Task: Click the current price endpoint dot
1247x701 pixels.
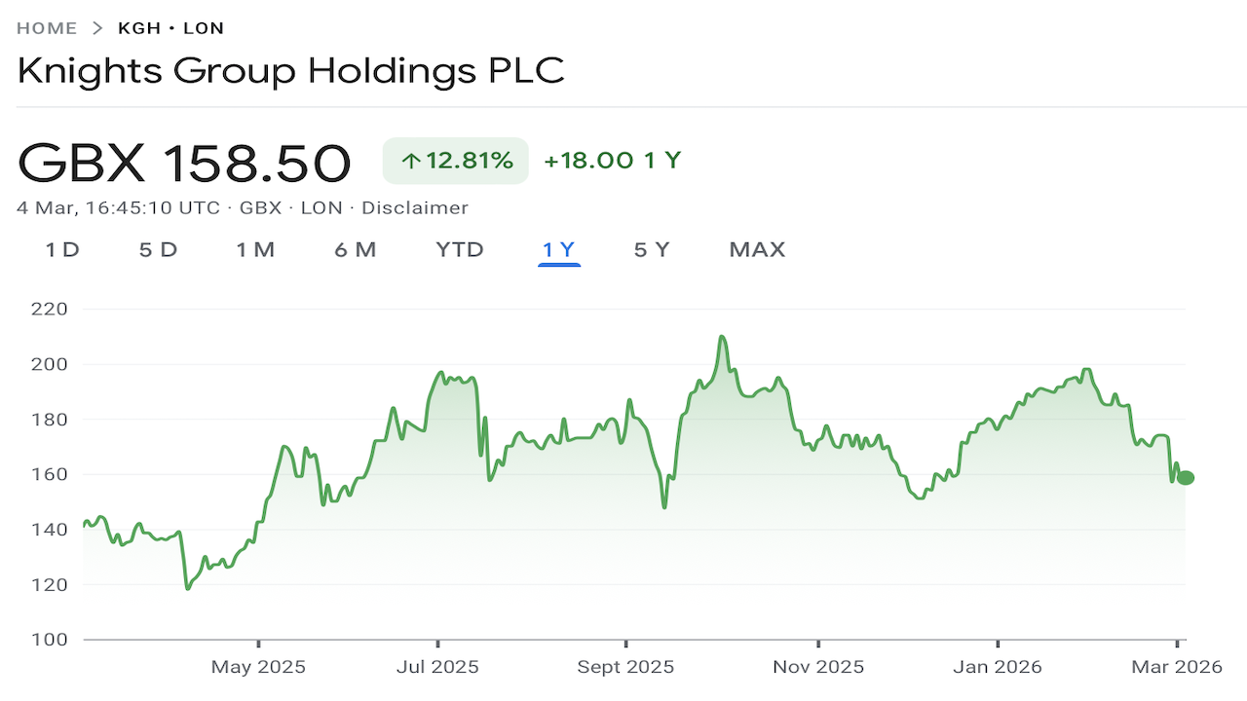Action: click(x=1186, y=477)
